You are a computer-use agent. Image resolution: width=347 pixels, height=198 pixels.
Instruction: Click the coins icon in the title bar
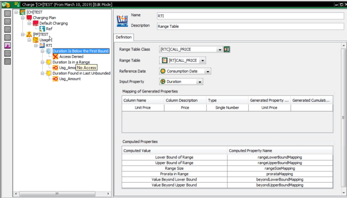coord(5,4)
